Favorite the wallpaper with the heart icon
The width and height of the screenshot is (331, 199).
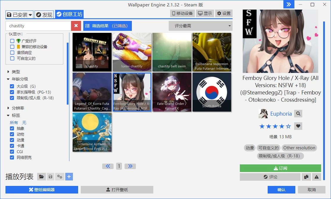pyautogui.click(x=298, y=126)
